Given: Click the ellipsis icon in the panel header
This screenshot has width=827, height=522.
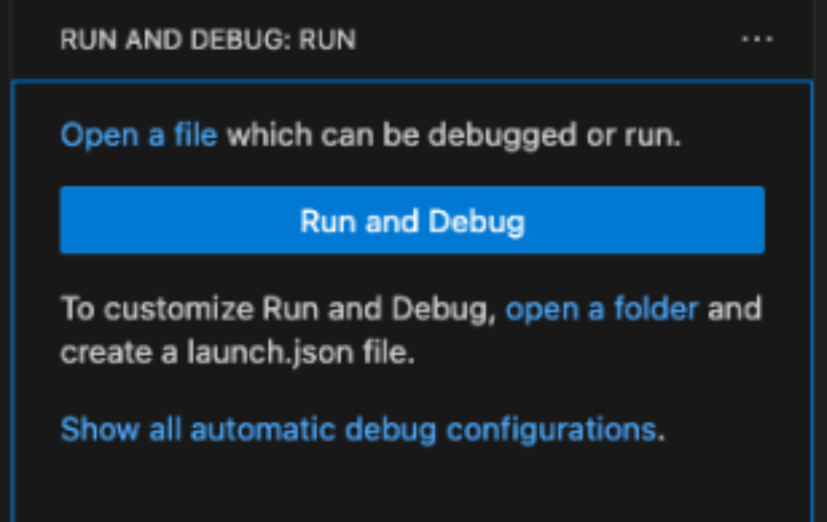Looking at the screenshot, I should pyautogui.click(x=759, y=38).
